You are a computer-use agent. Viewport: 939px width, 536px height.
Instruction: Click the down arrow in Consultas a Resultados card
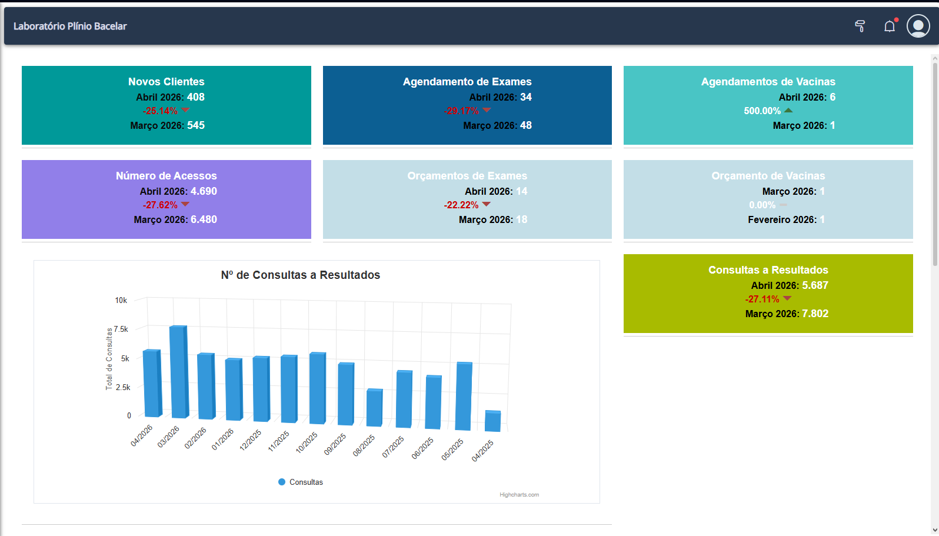click(787, 298)
